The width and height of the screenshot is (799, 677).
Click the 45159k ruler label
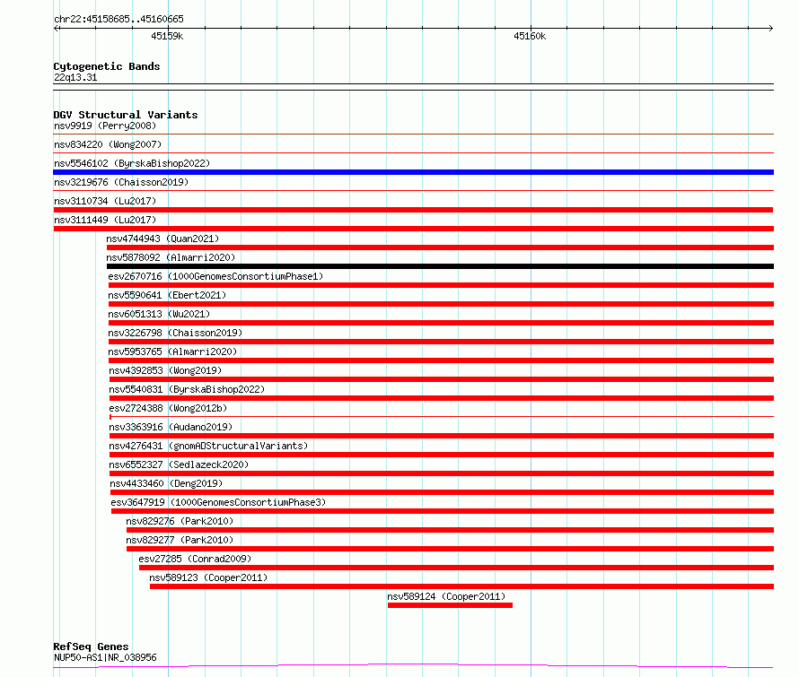pos(167,36)
